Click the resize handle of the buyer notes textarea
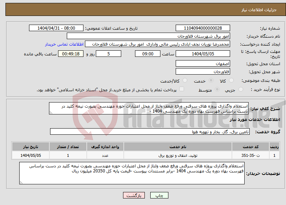Viewport: 286px width, 205px height. point(21,183)
